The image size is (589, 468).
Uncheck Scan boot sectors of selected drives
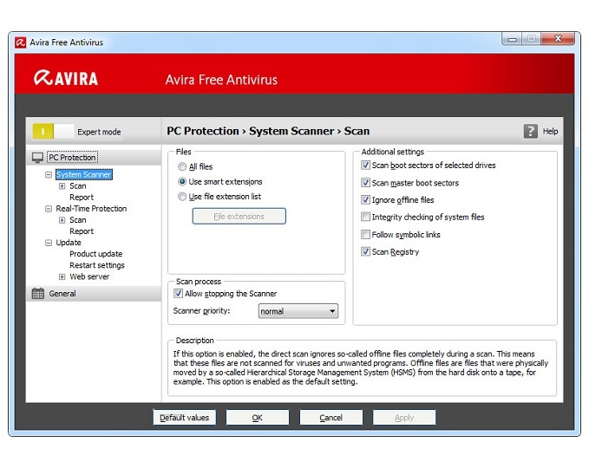coord(365,166)
